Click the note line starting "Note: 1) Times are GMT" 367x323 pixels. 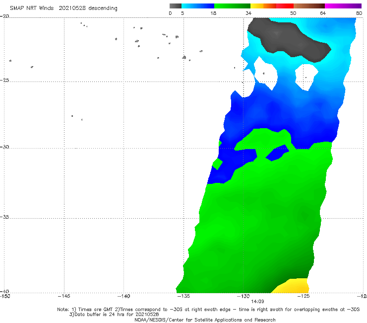pyautogui.click(x=208, y=310)
